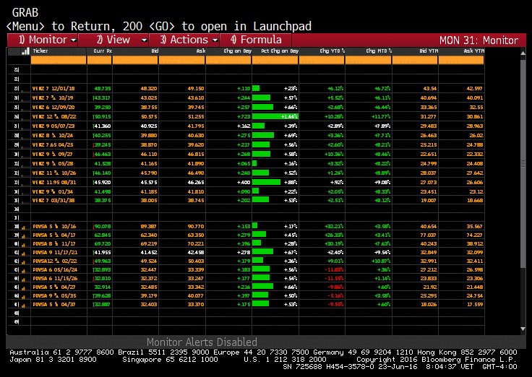This screenshot has height=377, width=532.
Task: Click the orange filter field under Ticker
Action: point(59,60)
